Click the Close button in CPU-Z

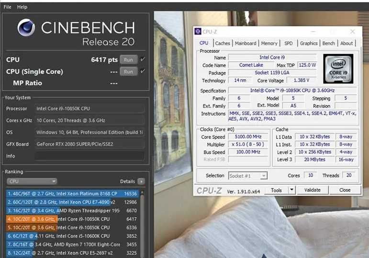pyautogui.click(x=345, y=190)
